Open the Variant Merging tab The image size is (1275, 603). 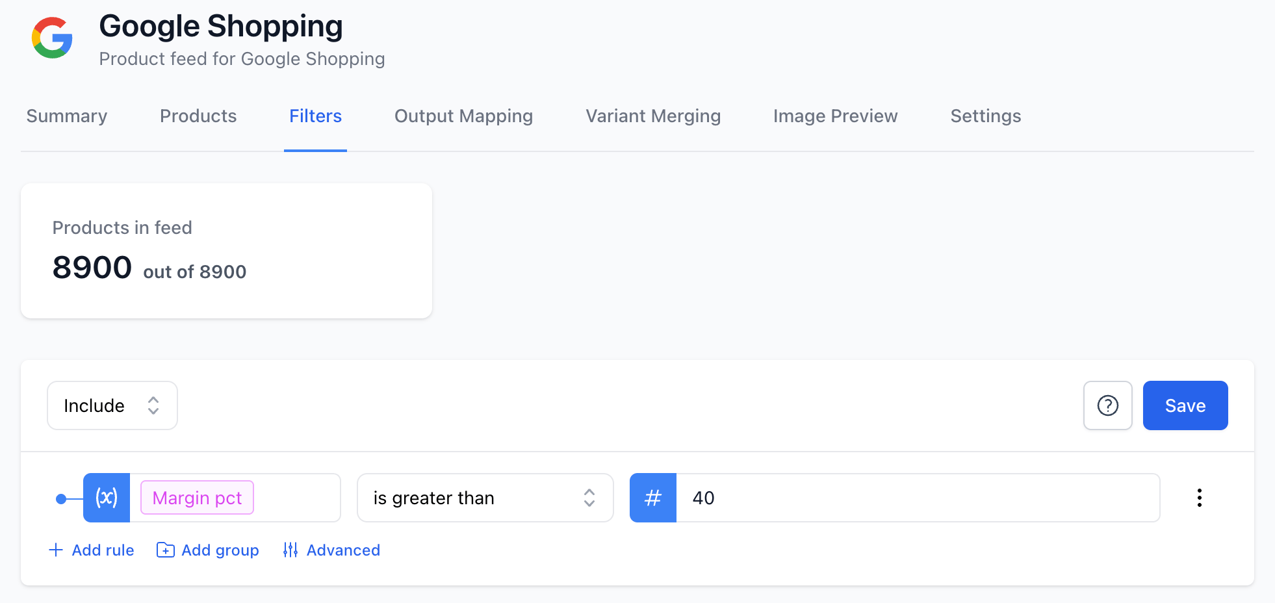(653, 116)
